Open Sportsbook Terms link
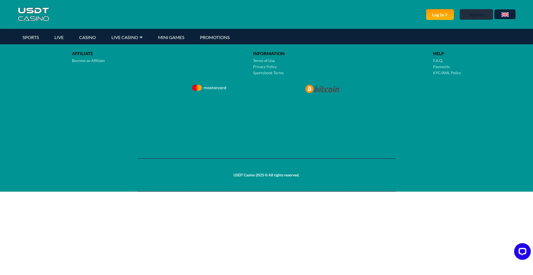Screen dimensions: 533x275 [268, 73]
